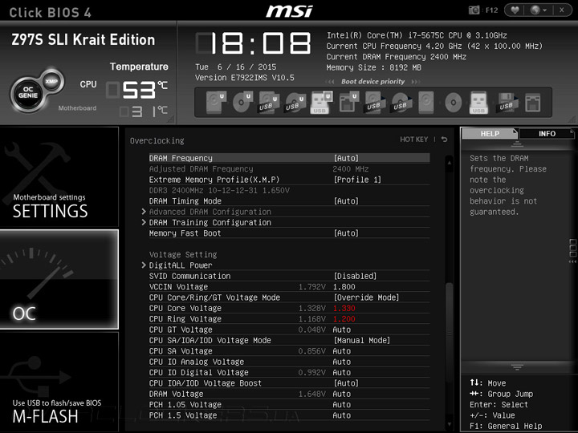Expand Advanced DRAM Configuration

pos(210,212)
